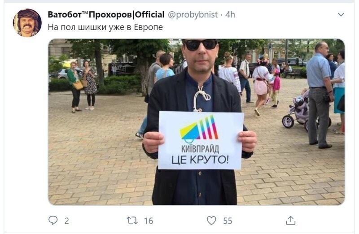Image resolution: width=359 pixels, height=234 pixels.
Task: Like the tweet with the heart icon
Action: tap(211, 220)
